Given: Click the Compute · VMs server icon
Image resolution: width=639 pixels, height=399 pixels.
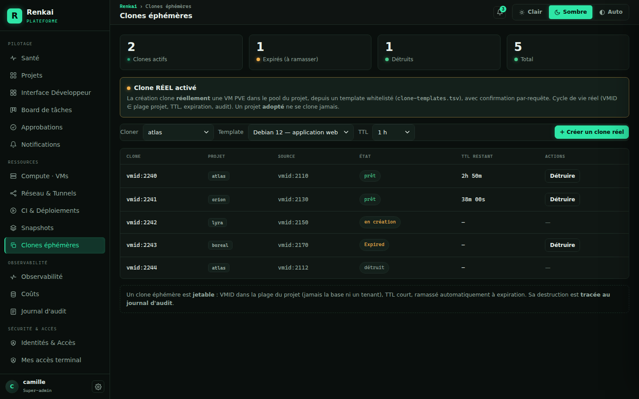Looking at the screenshot, I should coord(13,176).
